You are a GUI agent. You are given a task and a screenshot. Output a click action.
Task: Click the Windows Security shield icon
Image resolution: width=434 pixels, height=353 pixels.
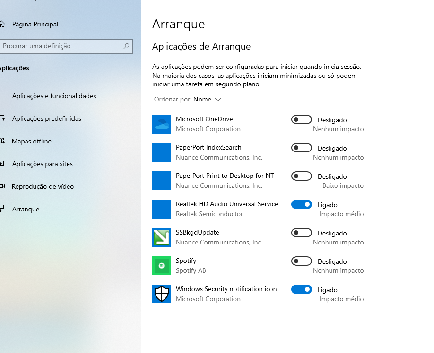162,294
